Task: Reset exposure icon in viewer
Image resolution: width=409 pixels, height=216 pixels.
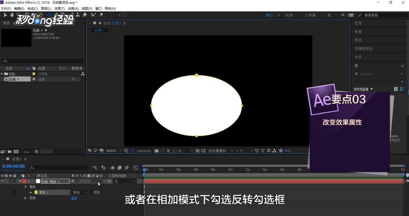Action: tap(281, 151)
